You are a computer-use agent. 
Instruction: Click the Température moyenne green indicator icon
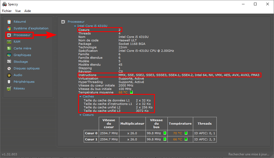(131, 92)
